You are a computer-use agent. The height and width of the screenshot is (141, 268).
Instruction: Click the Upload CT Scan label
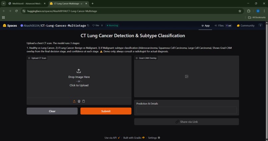(x=37, y=58)
